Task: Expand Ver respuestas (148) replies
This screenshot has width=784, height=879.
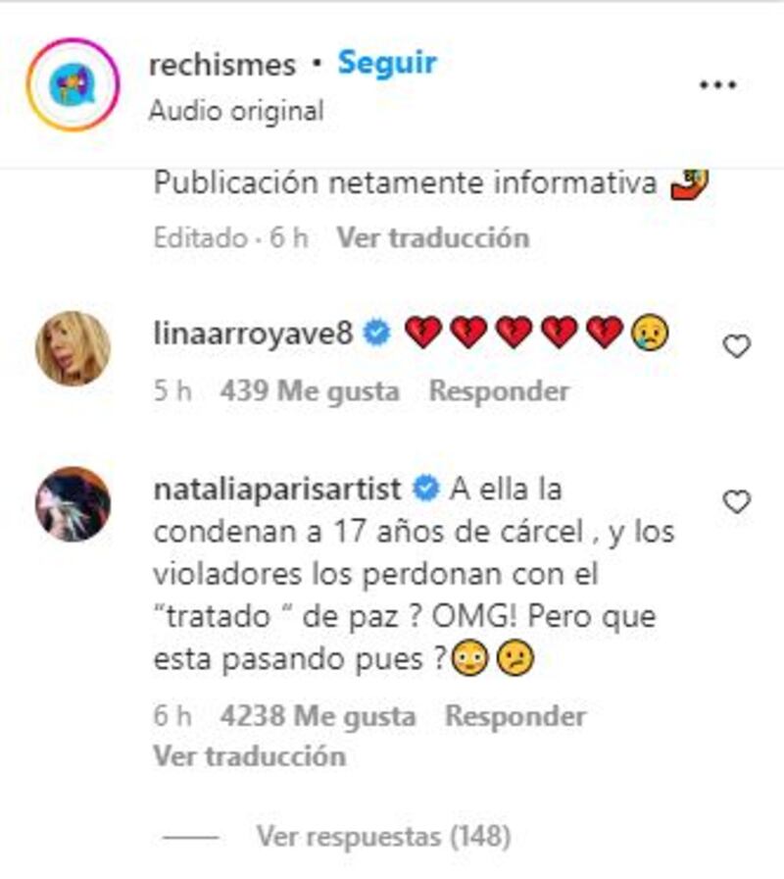Action: (x=383, y=837)
